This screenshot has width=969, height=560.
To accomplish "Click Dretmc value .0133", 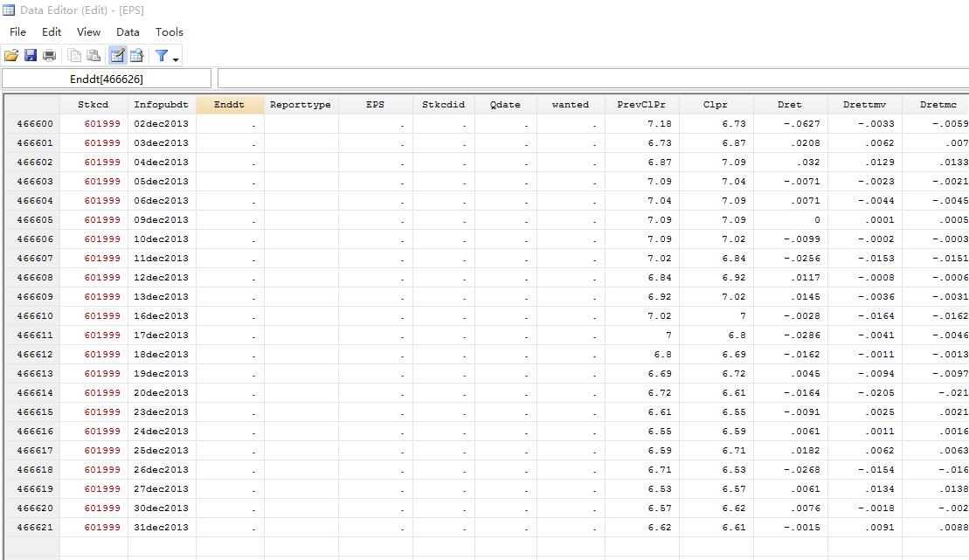I will [x=935, y=162].
